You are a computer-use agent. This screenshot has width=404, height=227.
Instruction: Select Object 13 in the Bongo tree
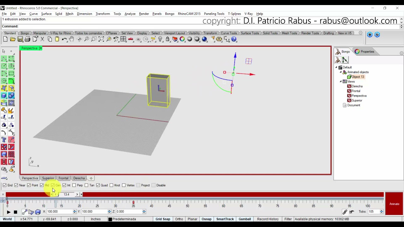(358, 77)
